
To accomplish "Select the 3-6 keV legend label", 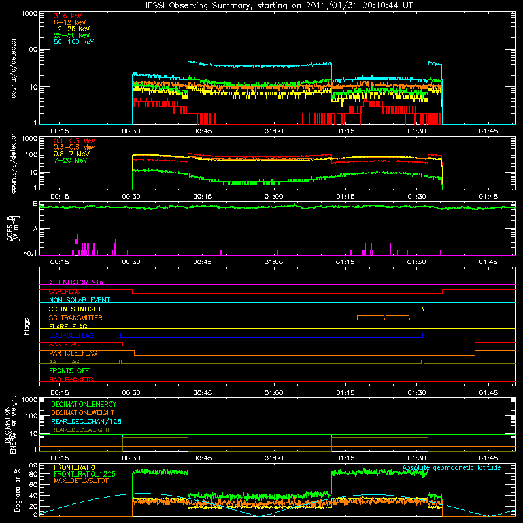I will 68,16.
